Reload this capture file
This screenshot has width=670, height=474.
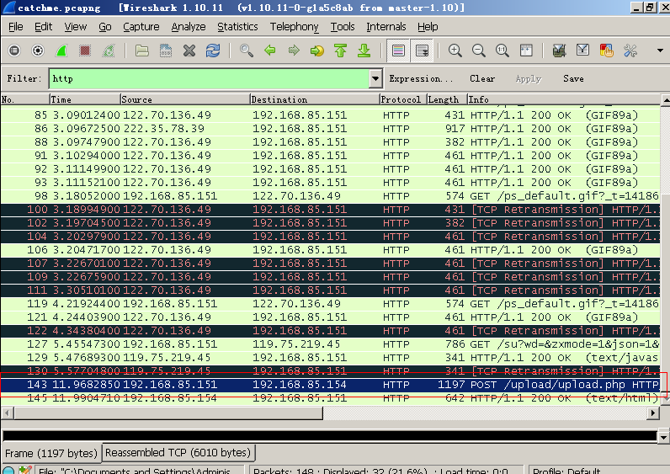pyautogui.click(x=213, y=51)
